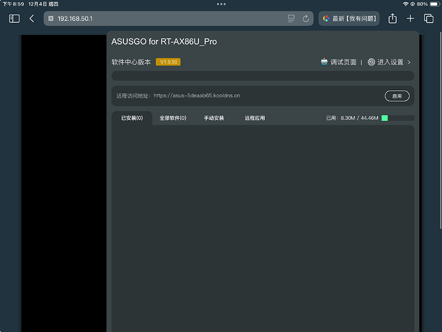Switch to the 已安装(0) tab

click(131, 118)
